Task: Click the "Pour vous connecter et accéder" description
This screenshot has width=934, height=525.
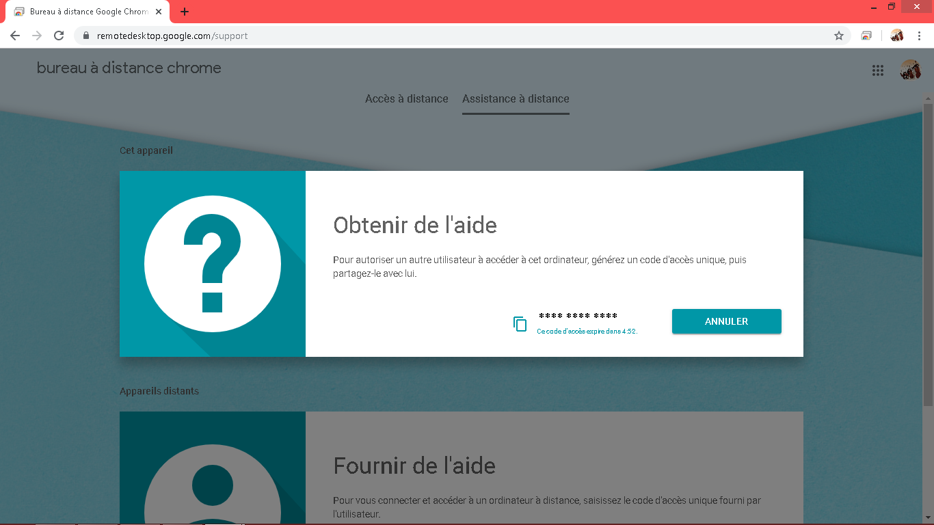Action: click(x=547, y=507)
